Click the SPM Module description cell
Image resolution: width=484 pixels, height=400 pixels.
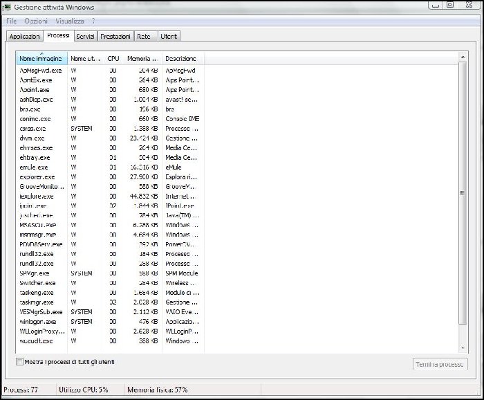pyautogui.click(x=182, y=273)
